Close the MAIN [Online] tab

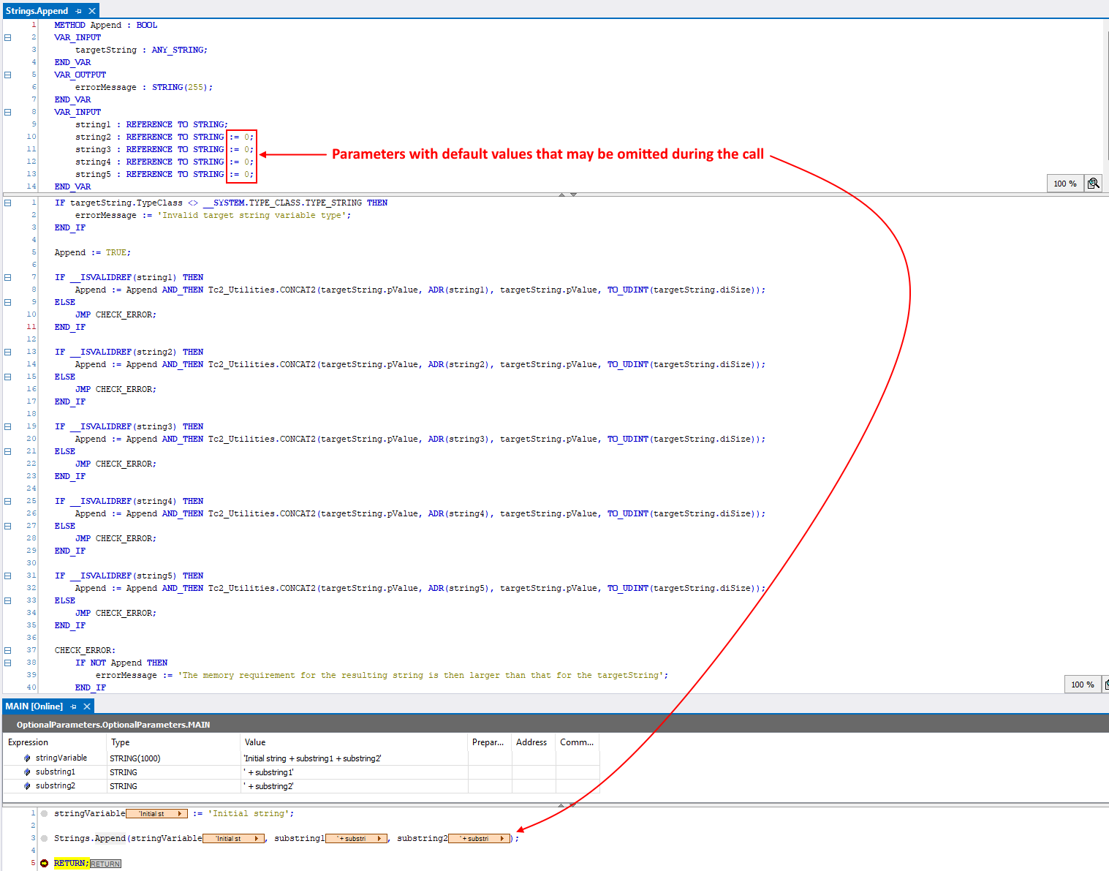(x=86, y=706)
